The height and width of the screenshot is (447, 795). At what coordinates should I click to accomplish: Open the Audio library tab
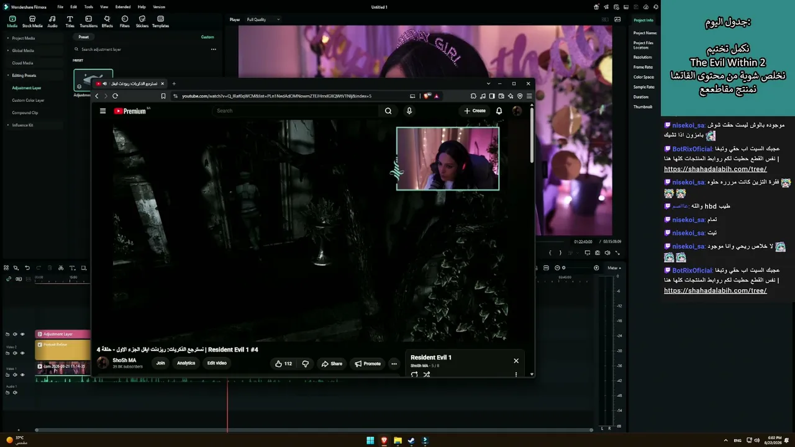(52, 22)
